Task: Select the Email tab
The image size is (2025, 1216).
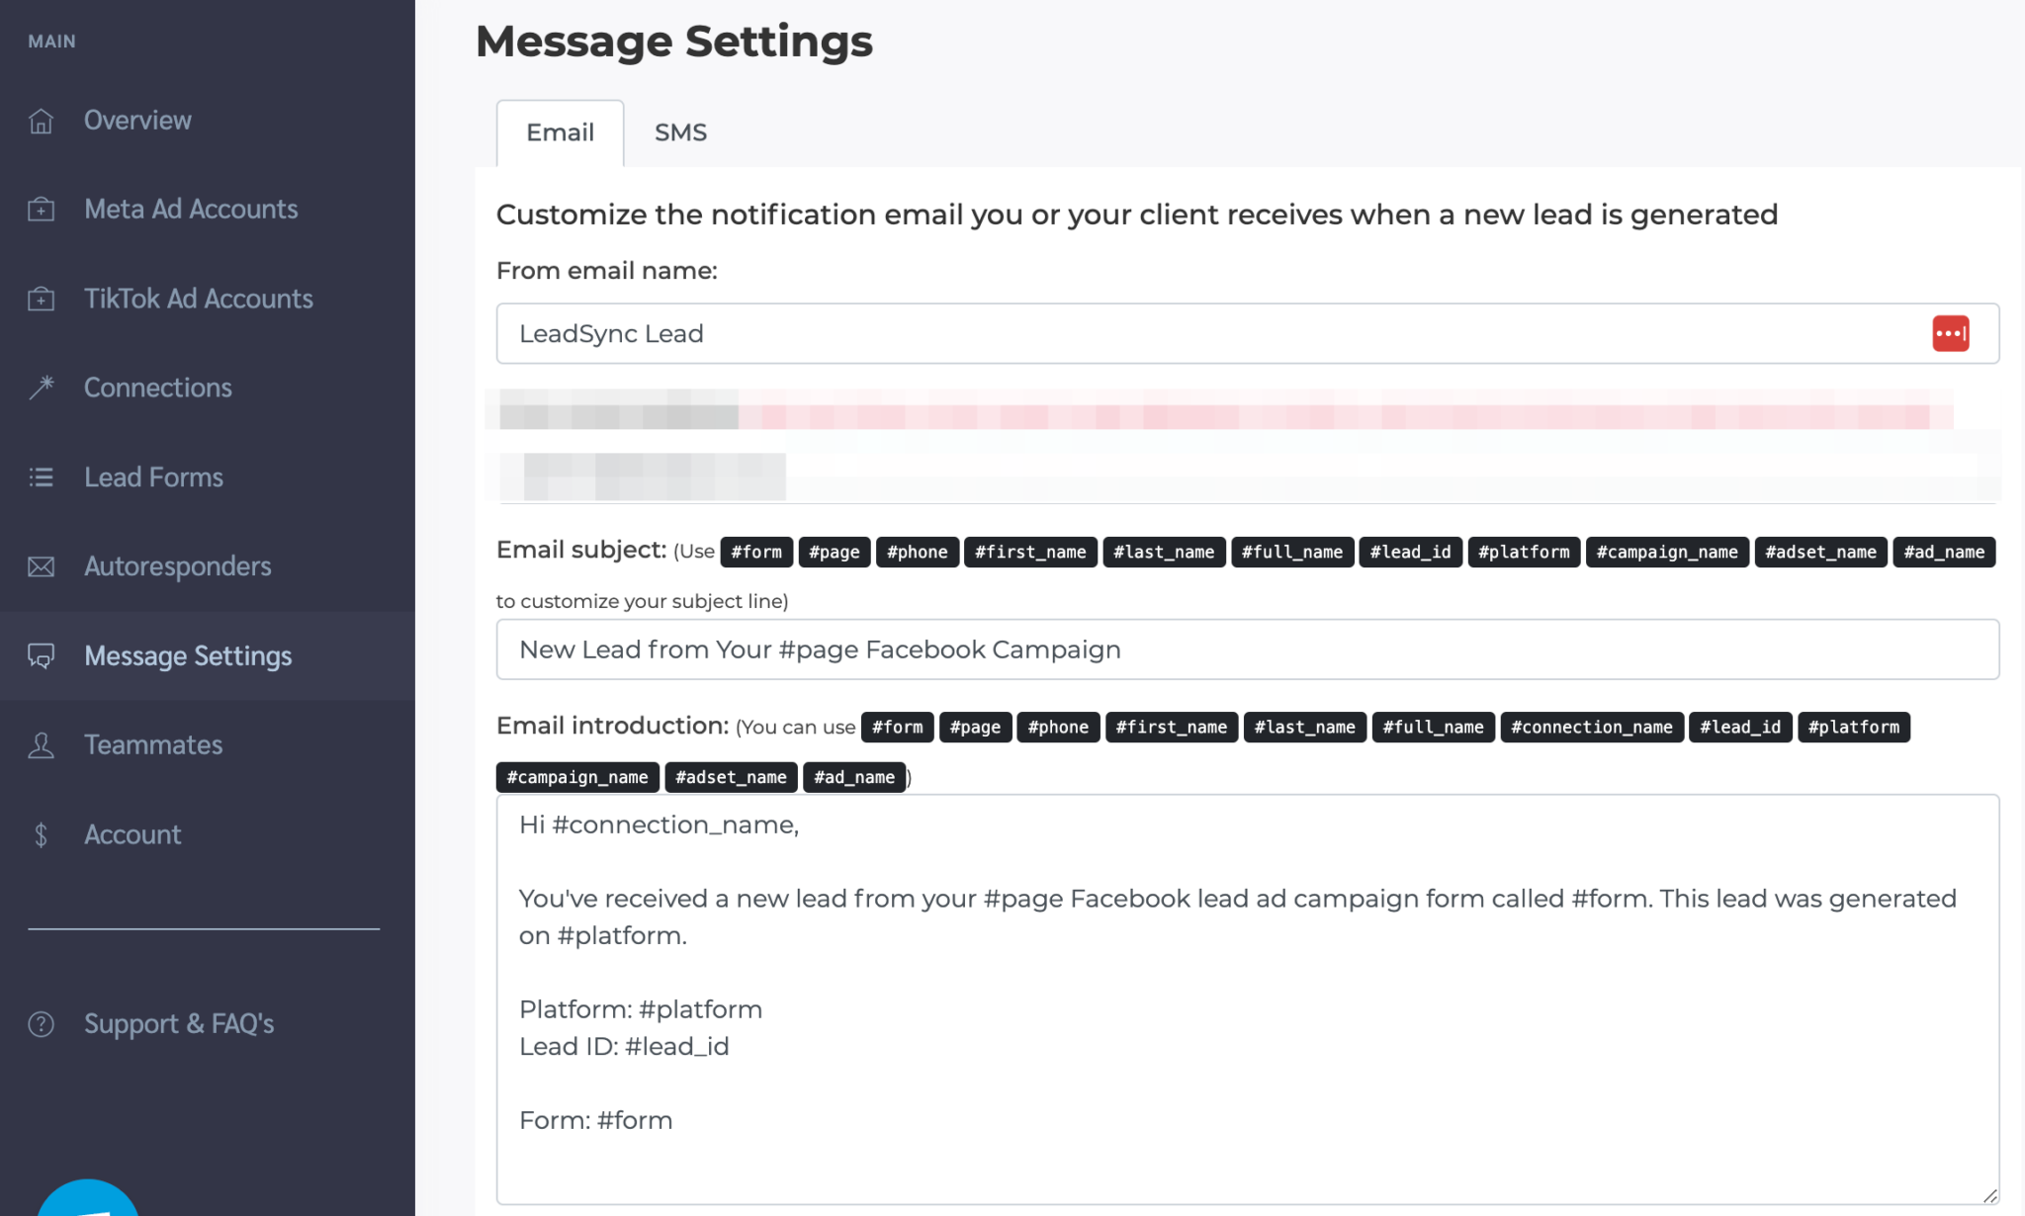Action: coord(560,131)
